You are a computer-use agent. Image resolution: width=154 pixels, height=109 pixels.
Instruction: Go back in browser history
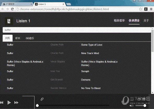[3, 9]
